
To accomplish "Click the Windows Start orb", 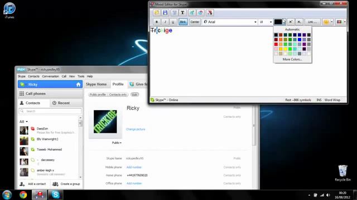I will tap(7, 195).
